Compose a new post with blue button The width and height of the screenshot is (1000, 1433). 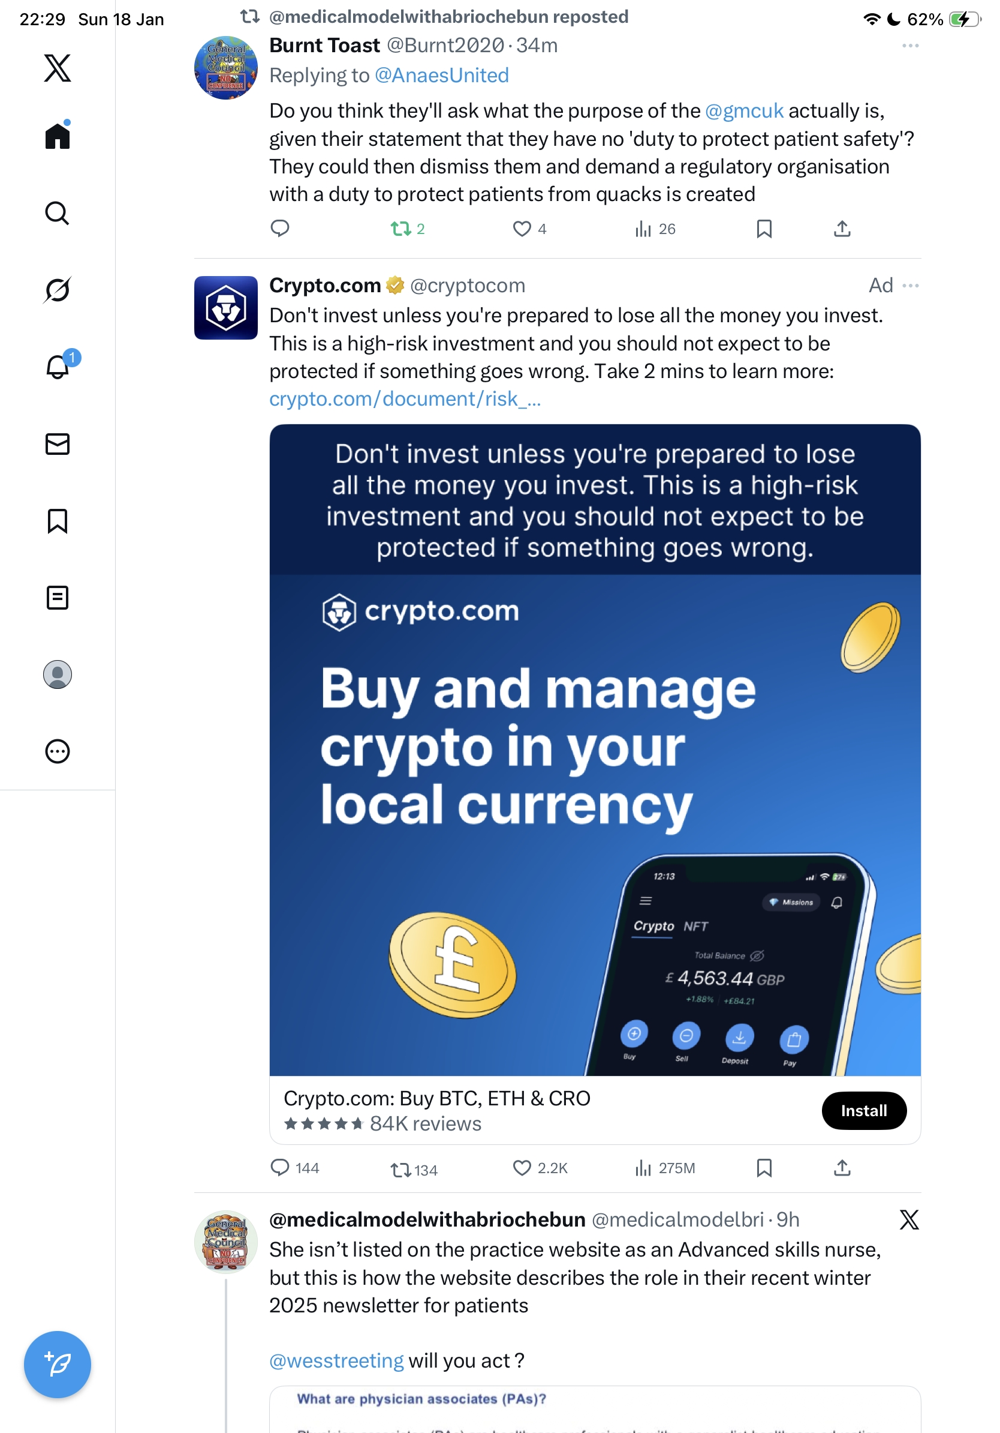[x=58, y=1365]
